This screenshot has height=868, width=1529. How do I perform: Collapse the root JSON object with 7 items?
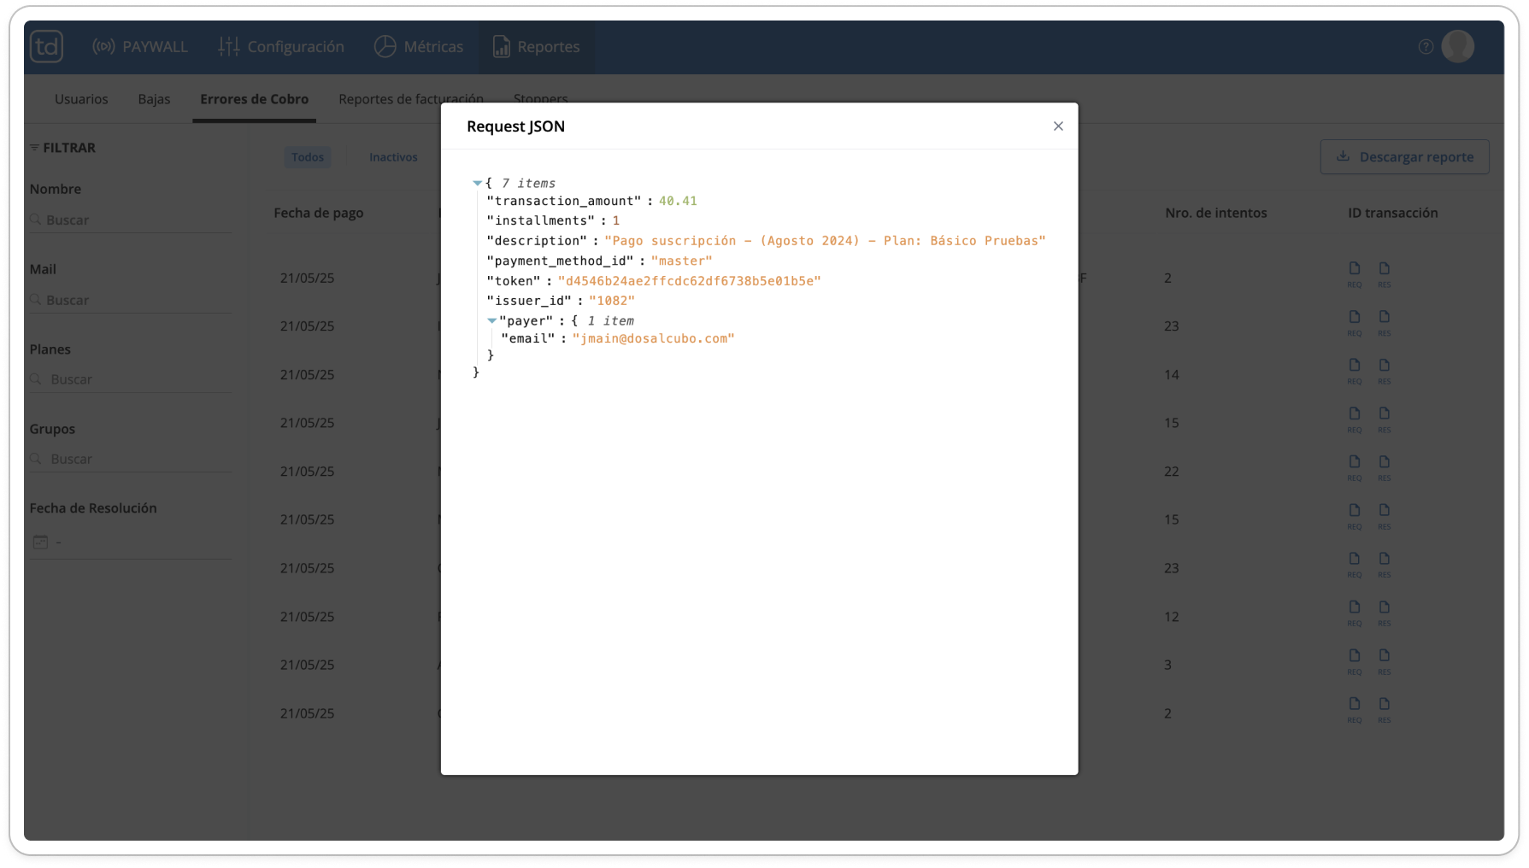pyautogui.click(x=477, y=184)
